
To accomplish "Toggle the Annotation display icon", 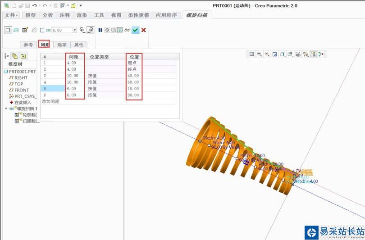I will (x=314, y=54).
